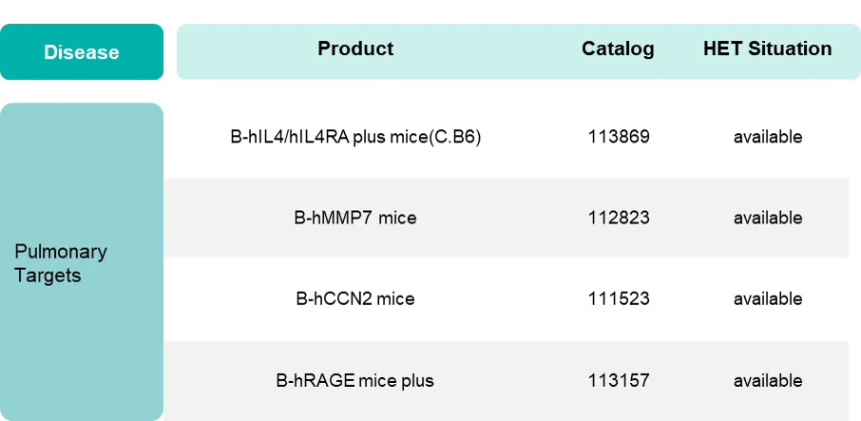Click catalog number 113157
This screenshot has width=861, height=421.
click(619, 381)
